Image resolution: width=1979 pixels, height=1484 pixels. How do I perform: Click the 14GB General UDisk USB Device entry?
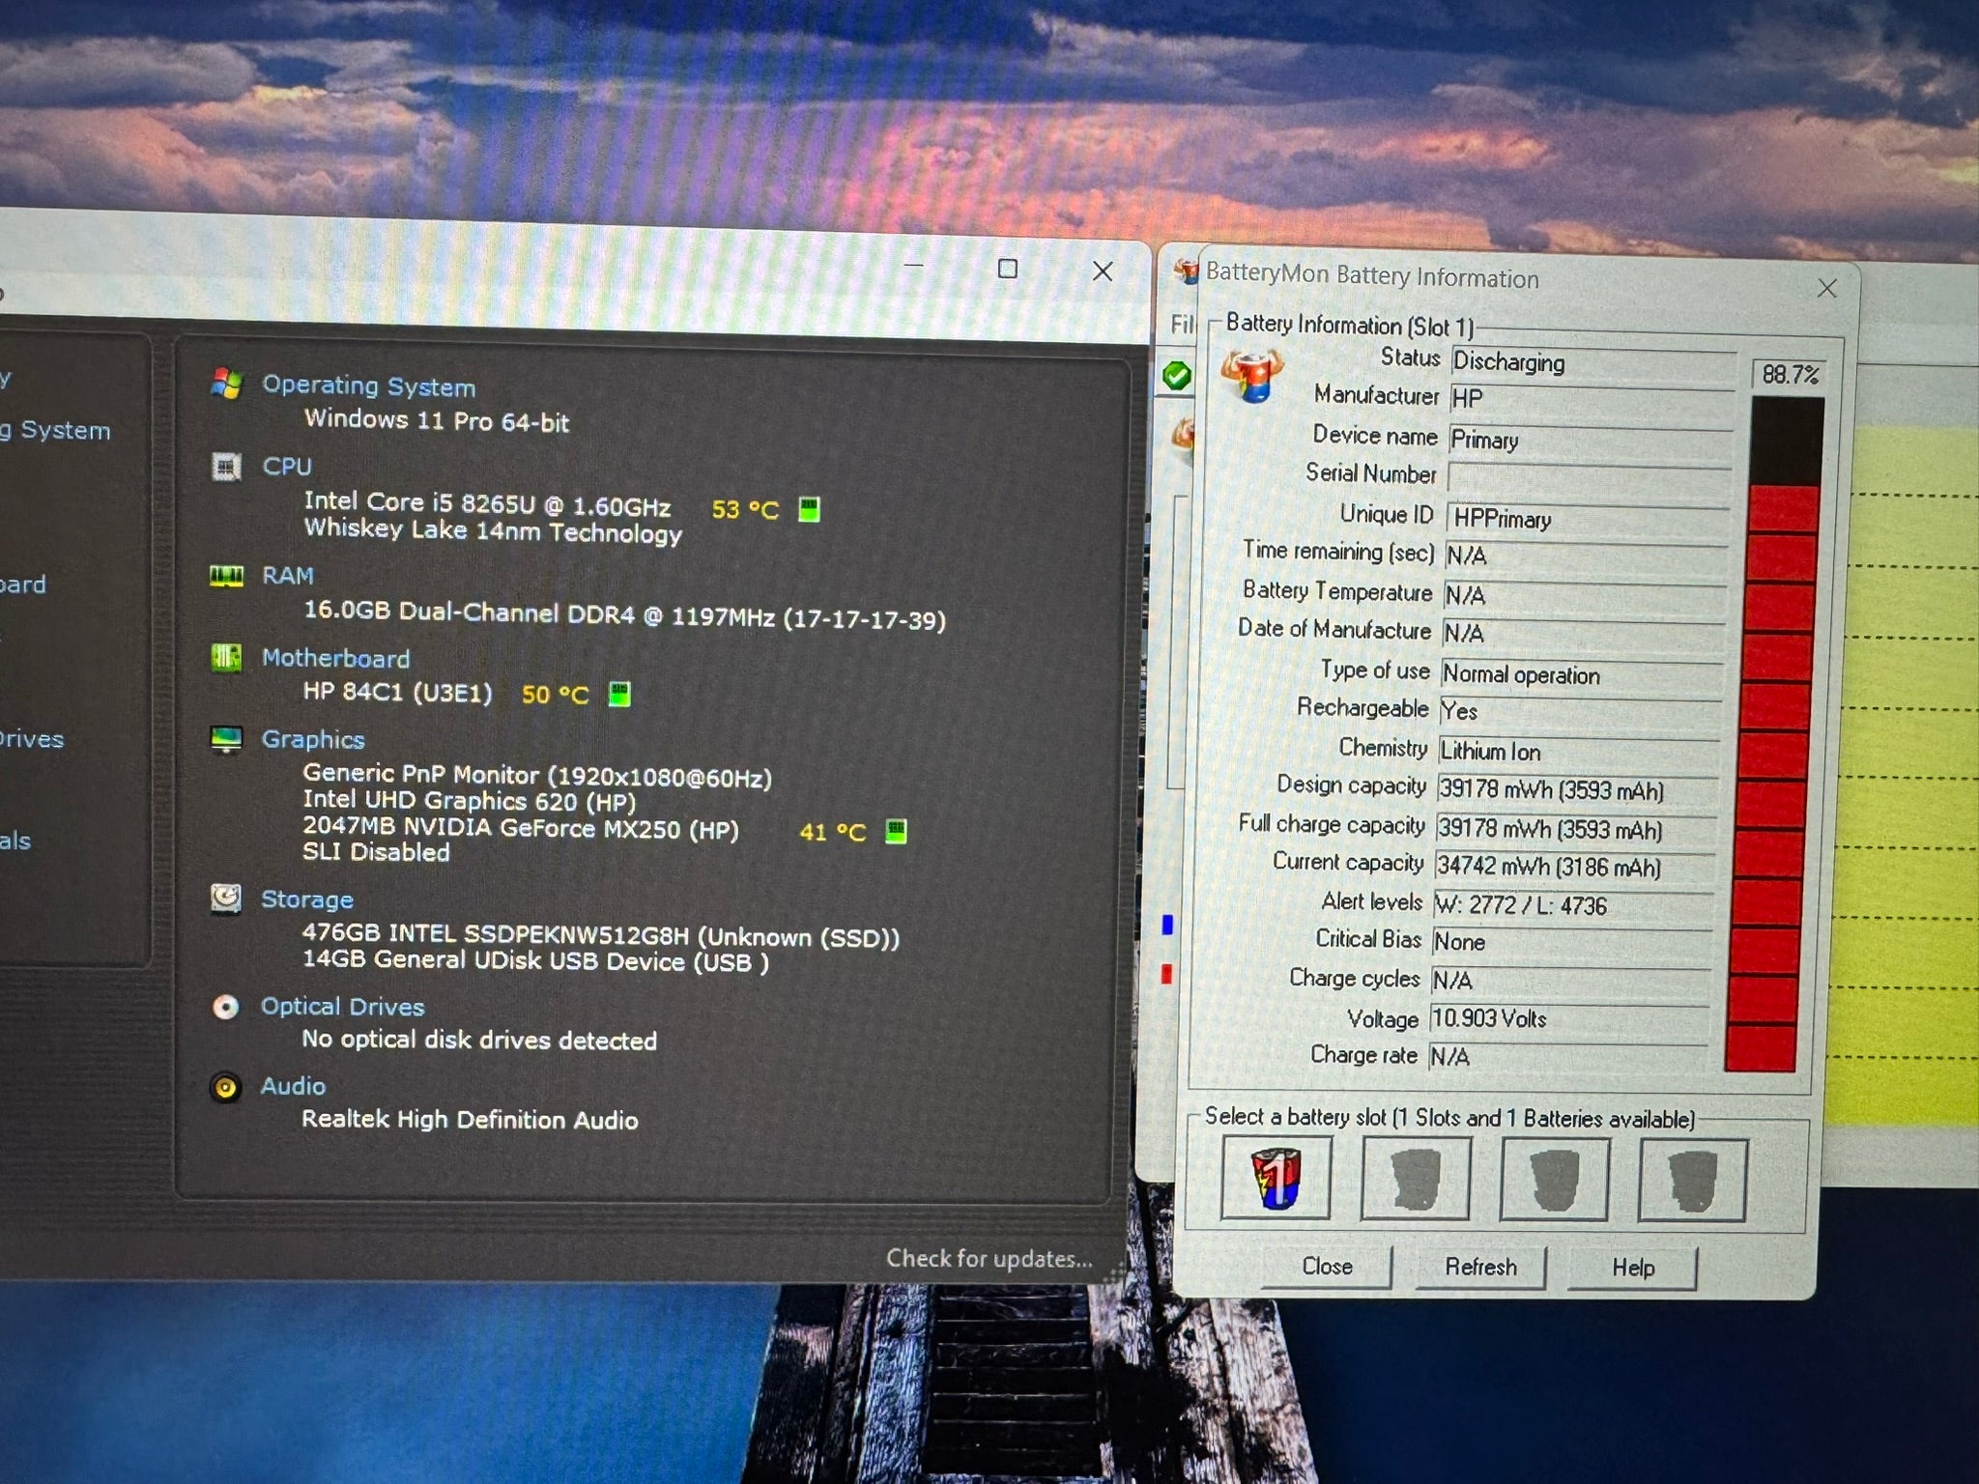pos(535,961)
